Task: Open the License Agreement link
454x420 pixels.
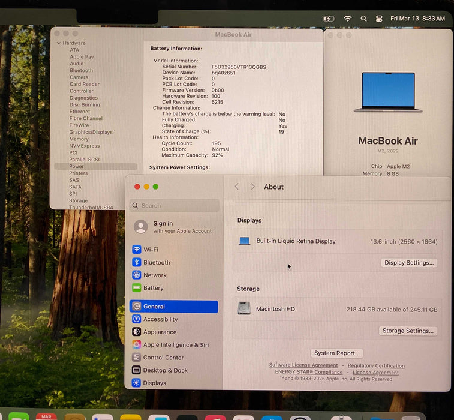Action: (x=375, y=373)
